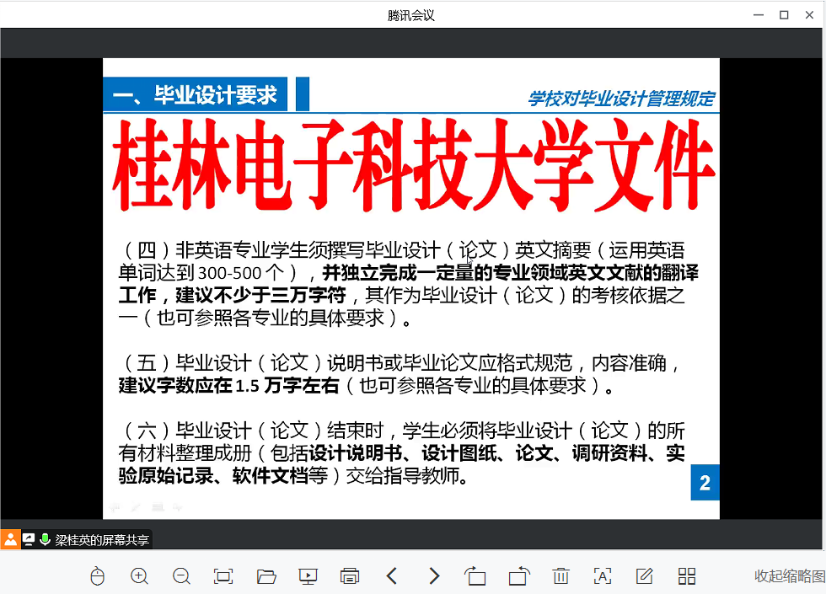This screenshot has height=594, width=826.
Task: Rotate the image clockwise
Action: [x=518, y=576]
